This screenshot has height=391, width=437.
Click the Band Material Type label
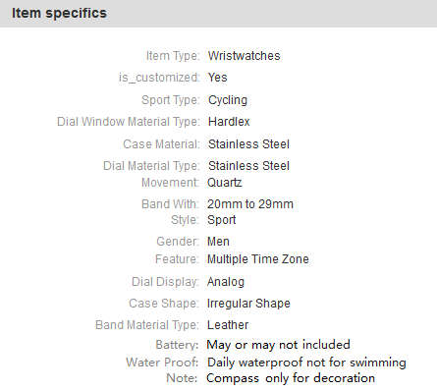pos(147,325)
